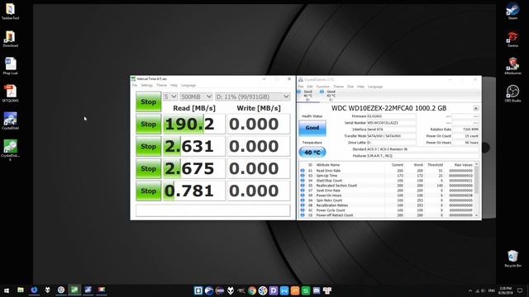The image size is (529, 297).
Task: Click the ENG language indicator
Action: coord(491,290)
